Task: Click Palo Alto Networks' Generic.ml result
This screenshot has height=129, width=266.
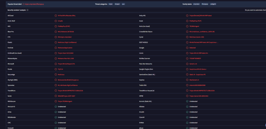Action: click(x=193, y=64)
